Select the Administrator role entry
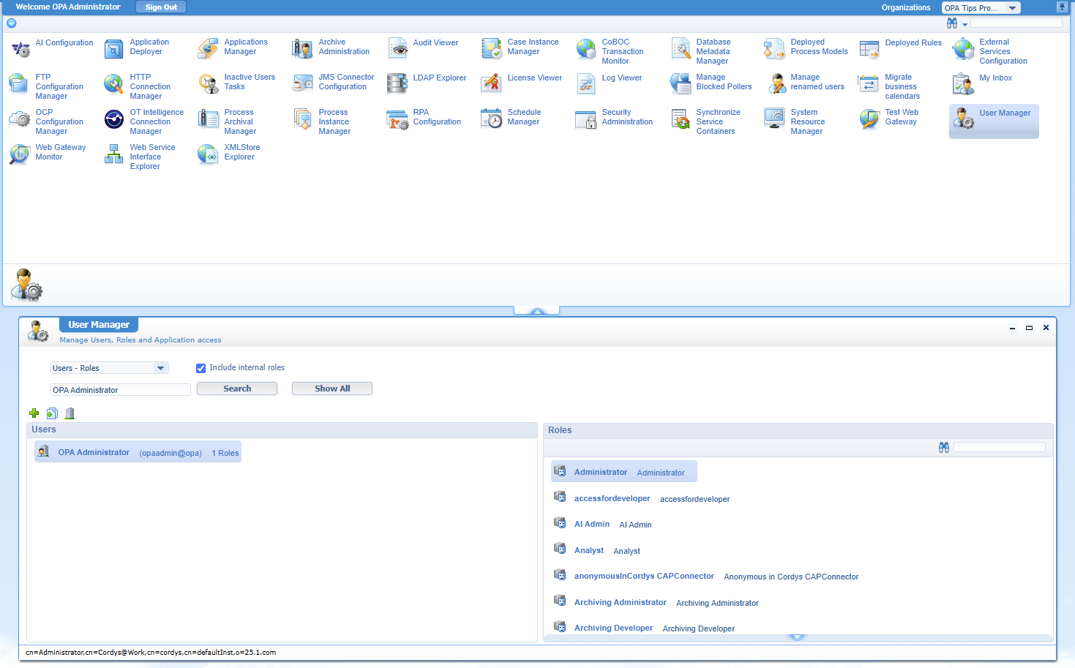 pyautogui.click(x=601, y=472)
